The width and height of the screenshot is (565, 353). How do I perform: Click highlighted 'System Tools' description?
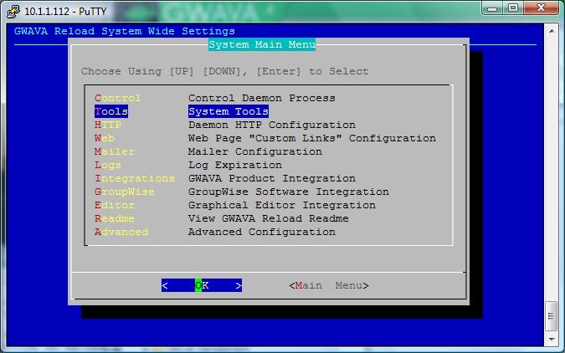coord(228,111)
